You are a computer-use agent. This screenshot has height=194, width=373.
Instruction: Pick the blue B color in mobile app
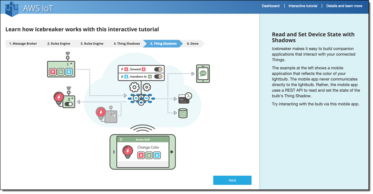[156, 155]
